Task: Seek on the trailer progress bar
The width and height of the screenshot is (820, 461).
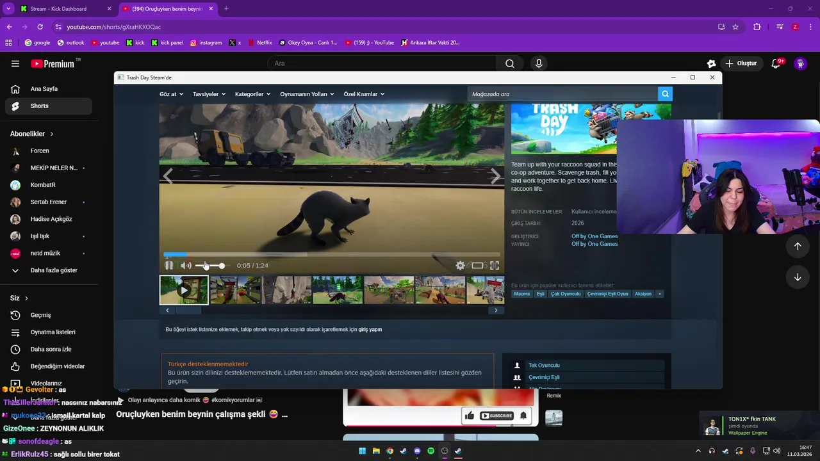Action: (x=331, y=254)
